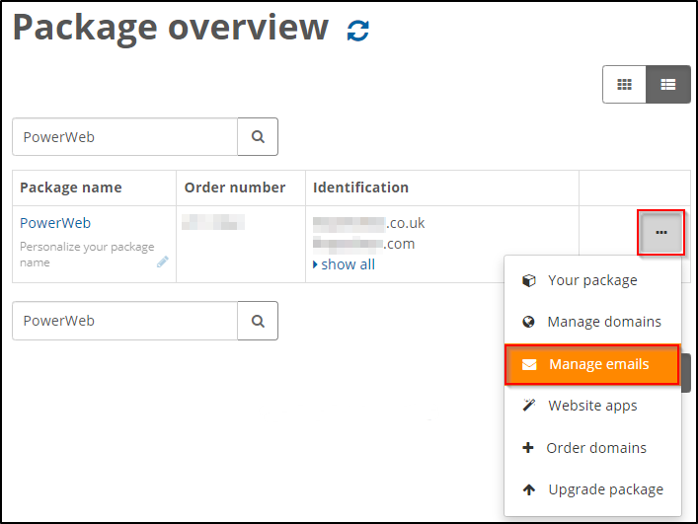The image size is (698, 524).
Task: Open the three-dot actions menu
Action: 661,233
